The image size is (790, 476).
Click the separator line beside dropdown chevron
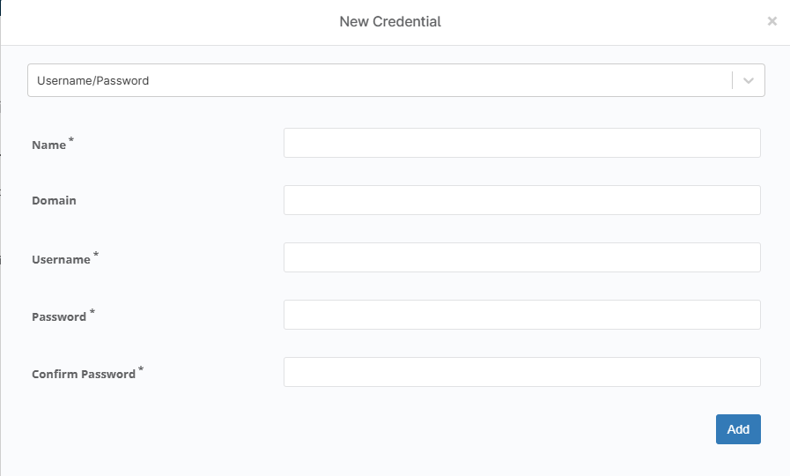[x=732, y=80]
